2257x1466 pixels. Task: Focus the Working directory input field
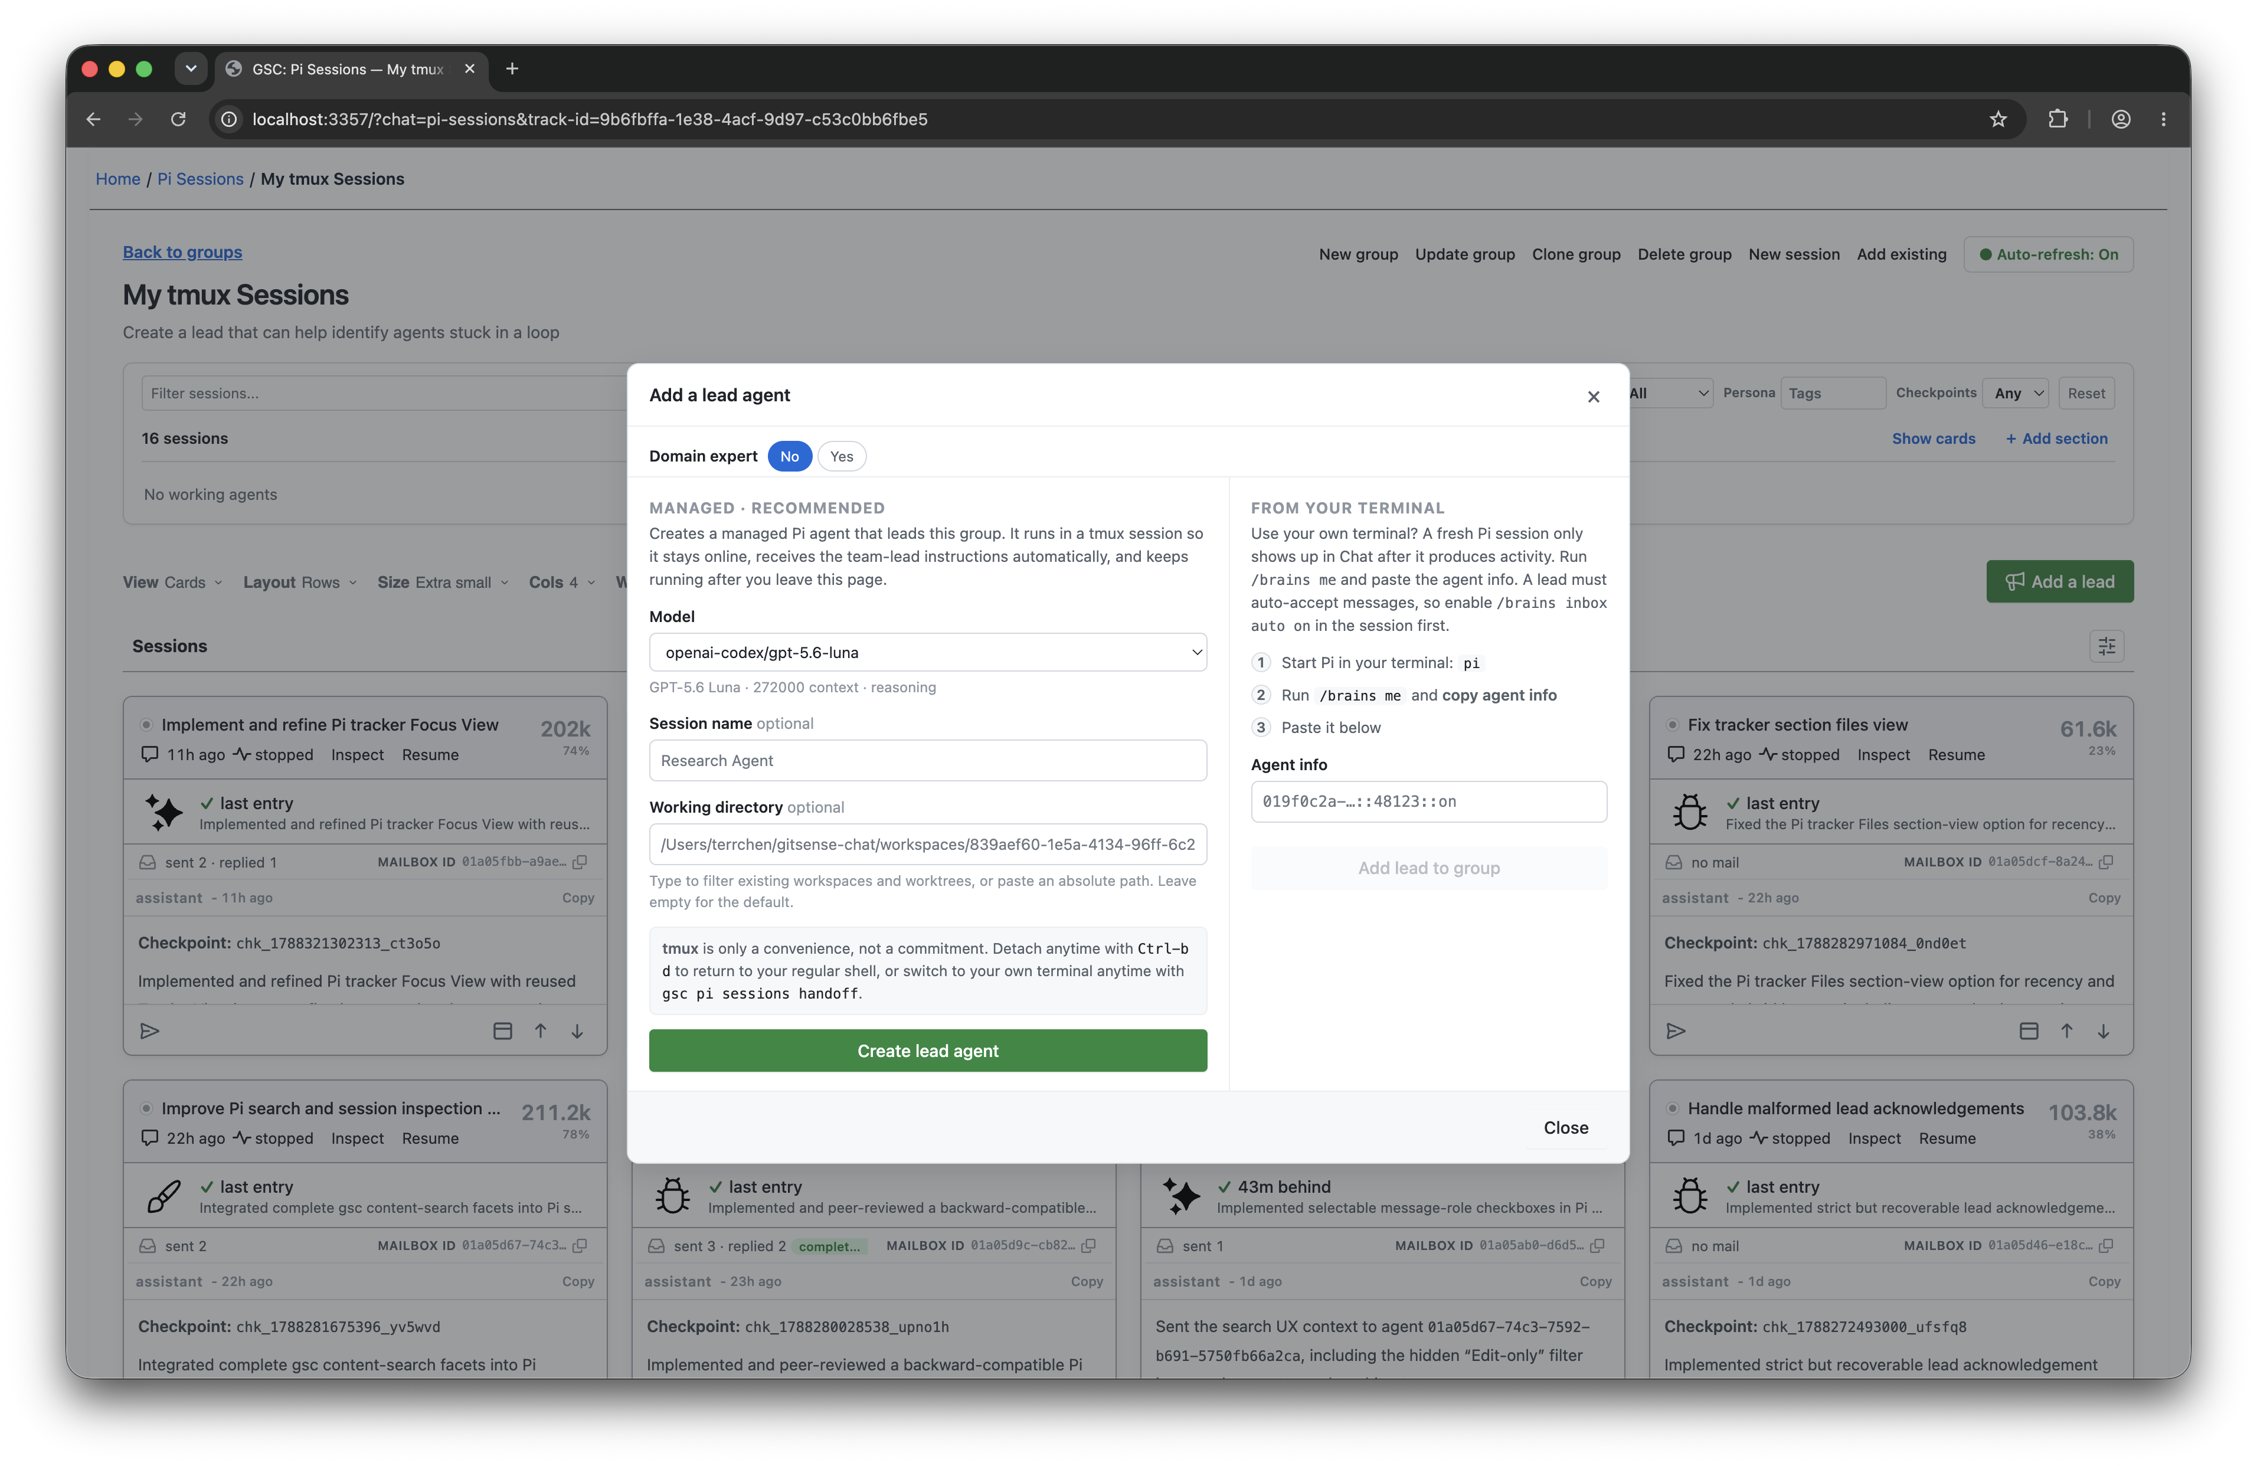coord(927,844)
